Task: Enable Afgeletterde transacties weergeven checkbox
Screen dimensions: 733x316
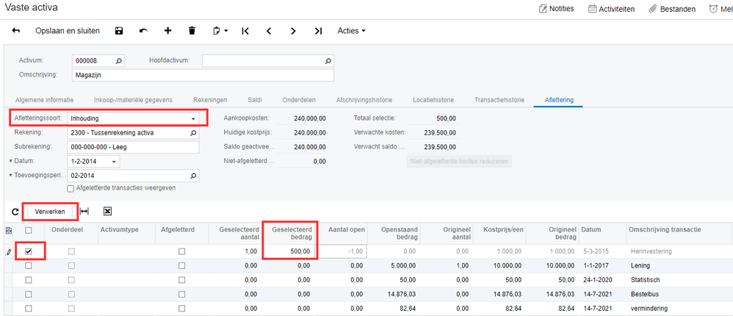Action: 71,187
